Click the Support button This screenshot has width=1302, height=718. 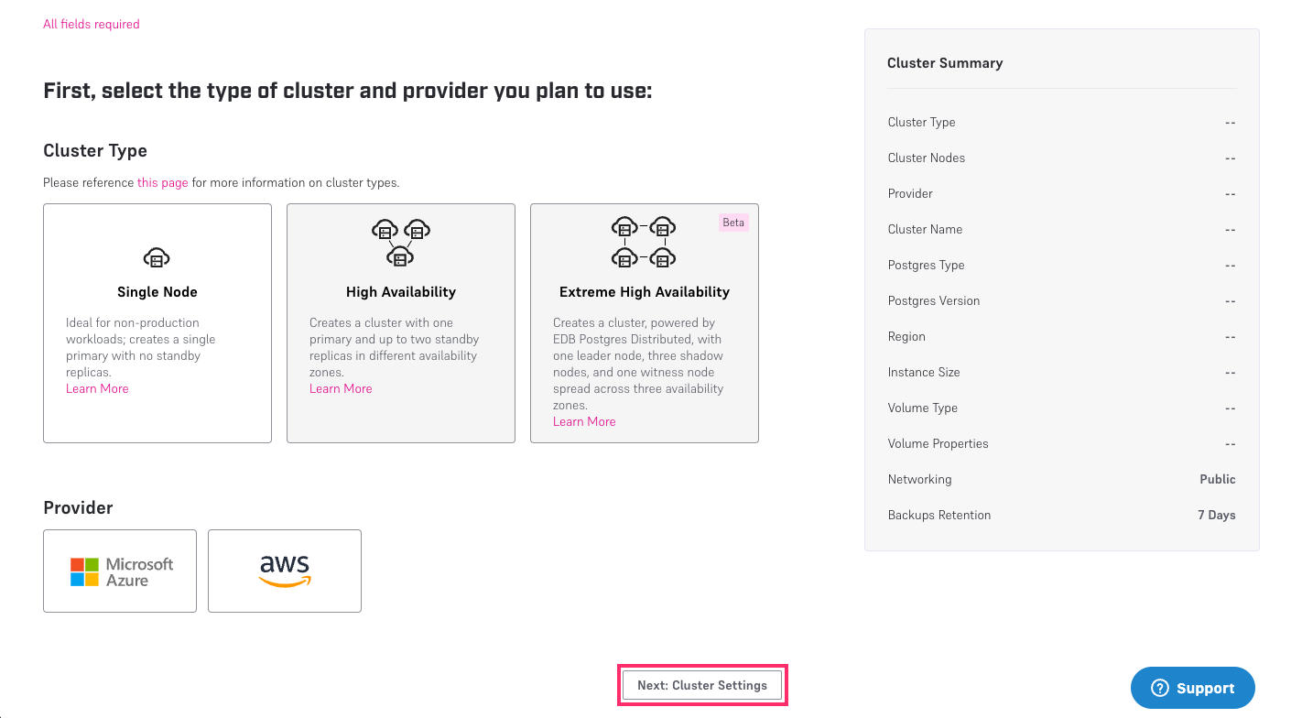coord(1192,688)
